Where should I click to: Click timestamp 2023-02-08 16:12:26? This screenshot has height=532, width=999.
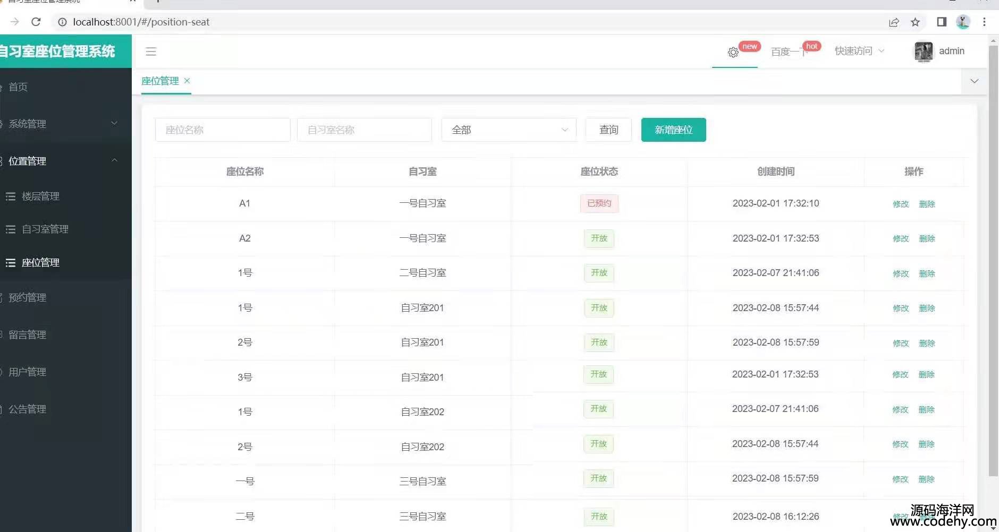tap(776, 517)
